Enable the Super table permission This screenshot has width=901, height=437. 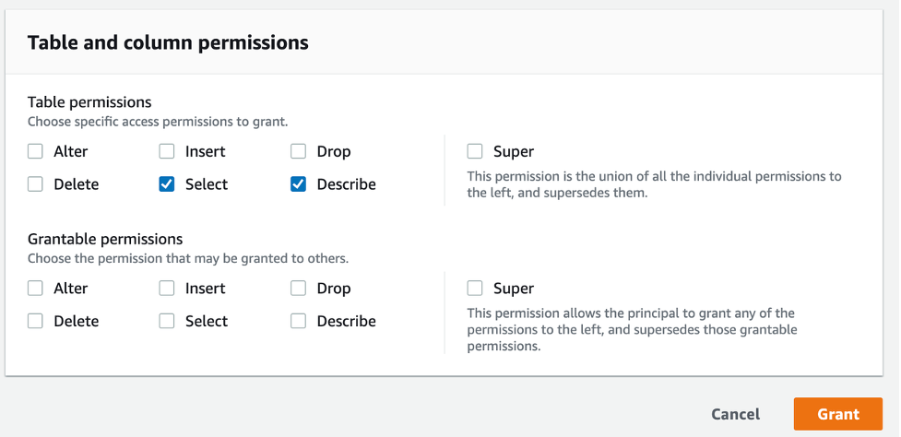(x=475, y=151)
